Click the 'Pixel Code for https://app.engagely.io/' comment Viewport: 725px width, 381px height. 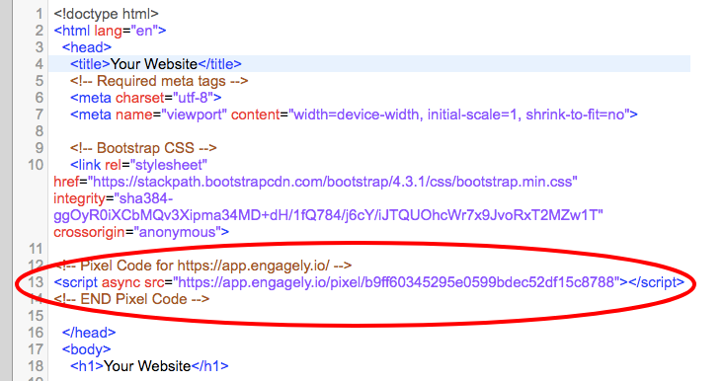point(202,266)
